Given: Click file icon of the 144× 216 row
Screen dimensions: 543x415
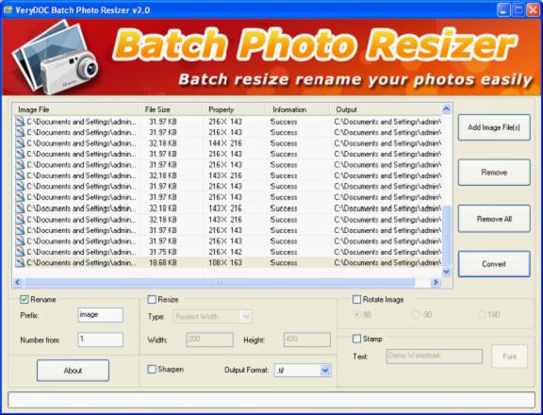Looking at the screenshot, I should pyautogui.click(x=20, y=143).
